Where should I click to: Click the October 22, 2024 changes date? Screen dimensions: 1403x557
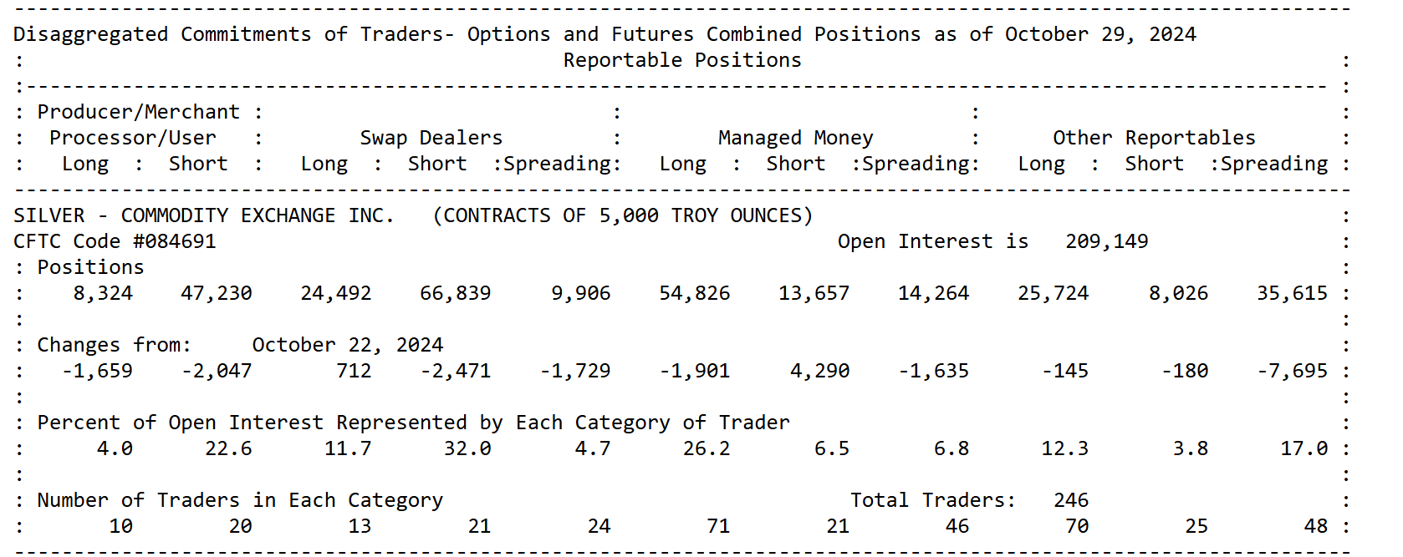tap(347, 345)
